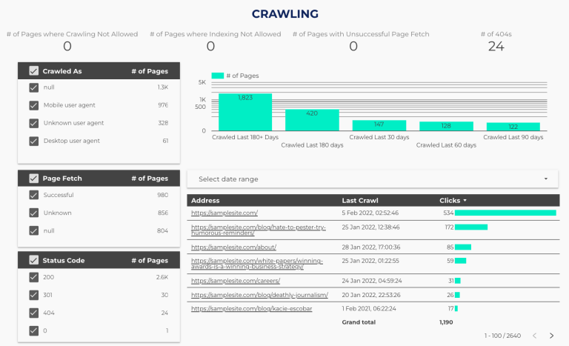Click the Crawled Last 180+ Days bar

[244, 113]
